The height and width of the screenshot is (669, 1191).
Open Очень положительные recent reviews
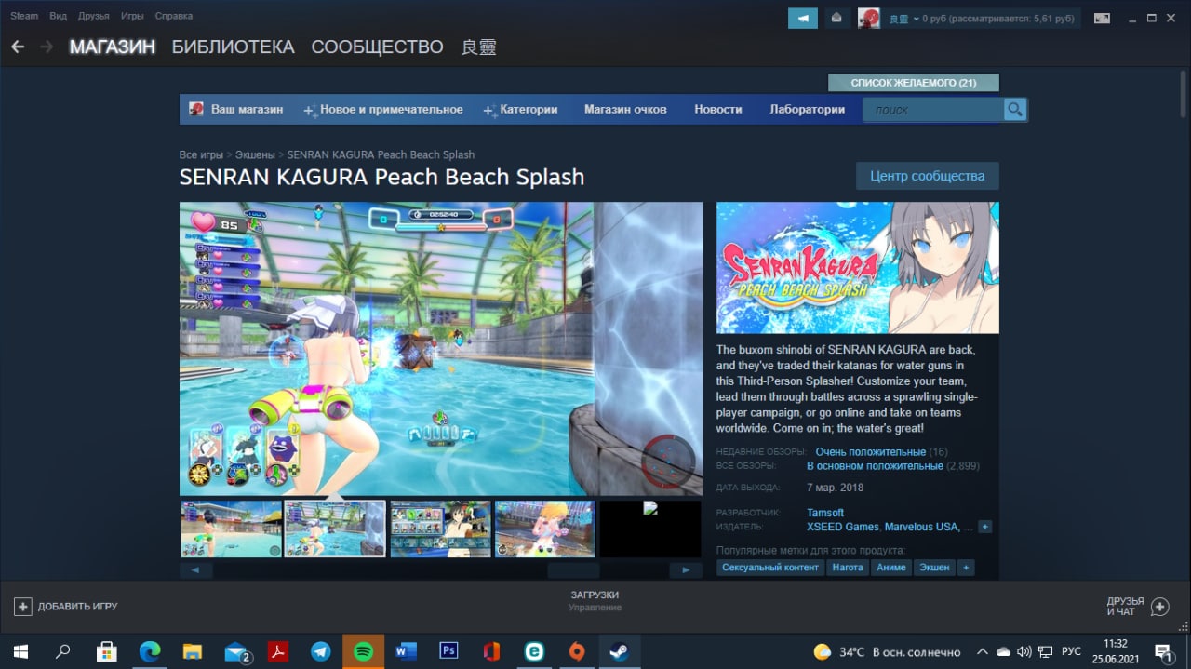(x=870, y=452)
